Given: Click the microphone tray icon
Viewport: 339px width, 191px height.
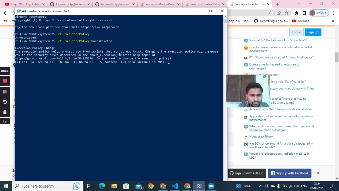Looking at the screenshot, I should pos(279,186).
